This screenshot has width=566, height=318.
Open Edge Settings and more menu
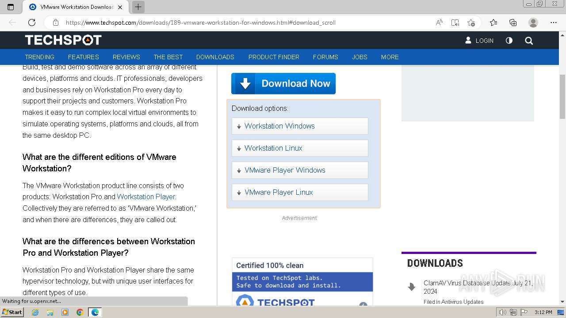[554, 23]
